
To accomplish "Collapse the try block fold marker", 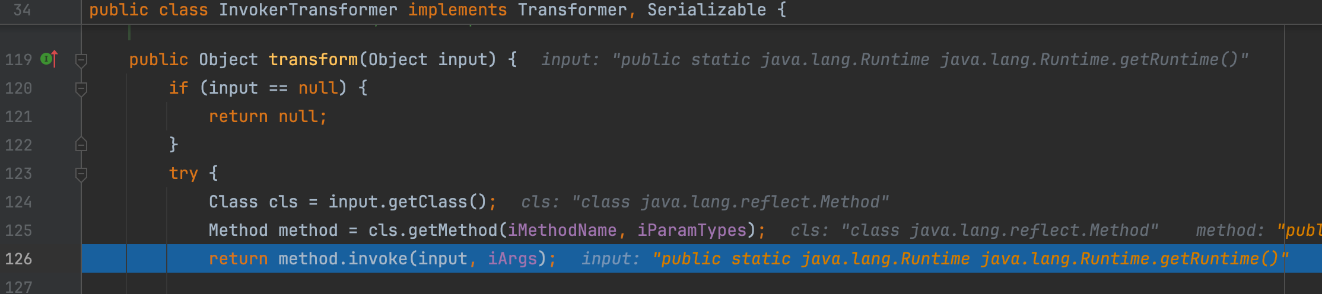I will (x=81, y=174).
